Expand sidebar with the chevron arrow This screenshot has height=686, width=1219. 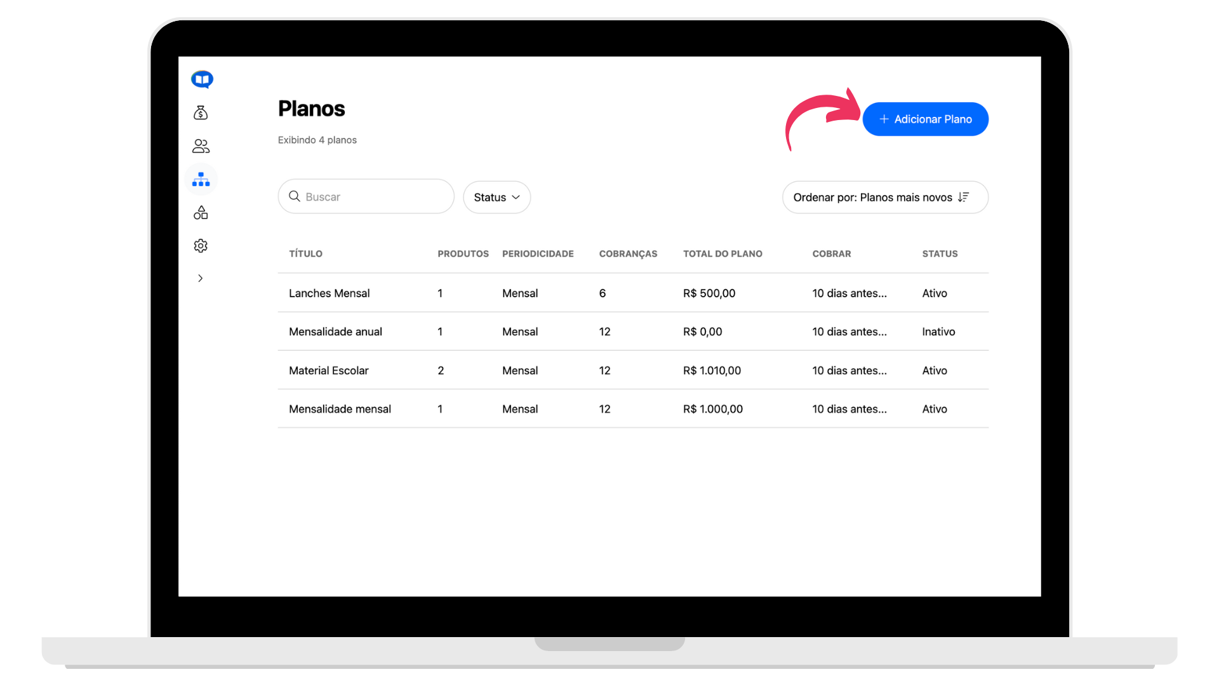tap(201, 278)
